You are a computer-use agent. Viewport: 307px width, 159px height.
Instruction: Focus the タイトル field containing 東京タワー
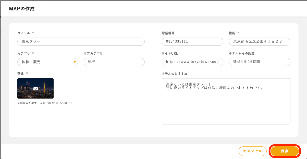(x=81, y=42)
